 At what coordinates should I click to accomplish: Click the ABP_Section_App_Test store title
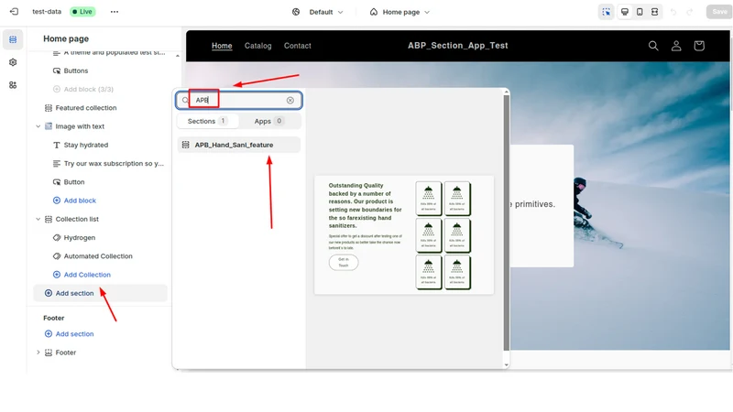457,45
